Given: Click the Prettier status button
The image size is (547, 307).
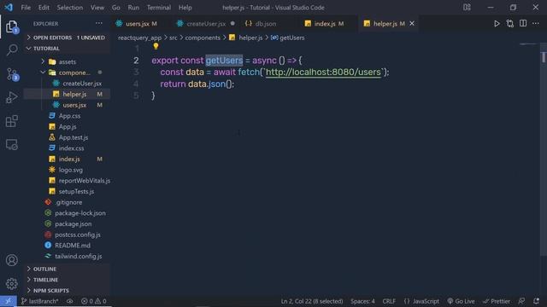Looking at the screenshot, I should (x=497, y=301).
